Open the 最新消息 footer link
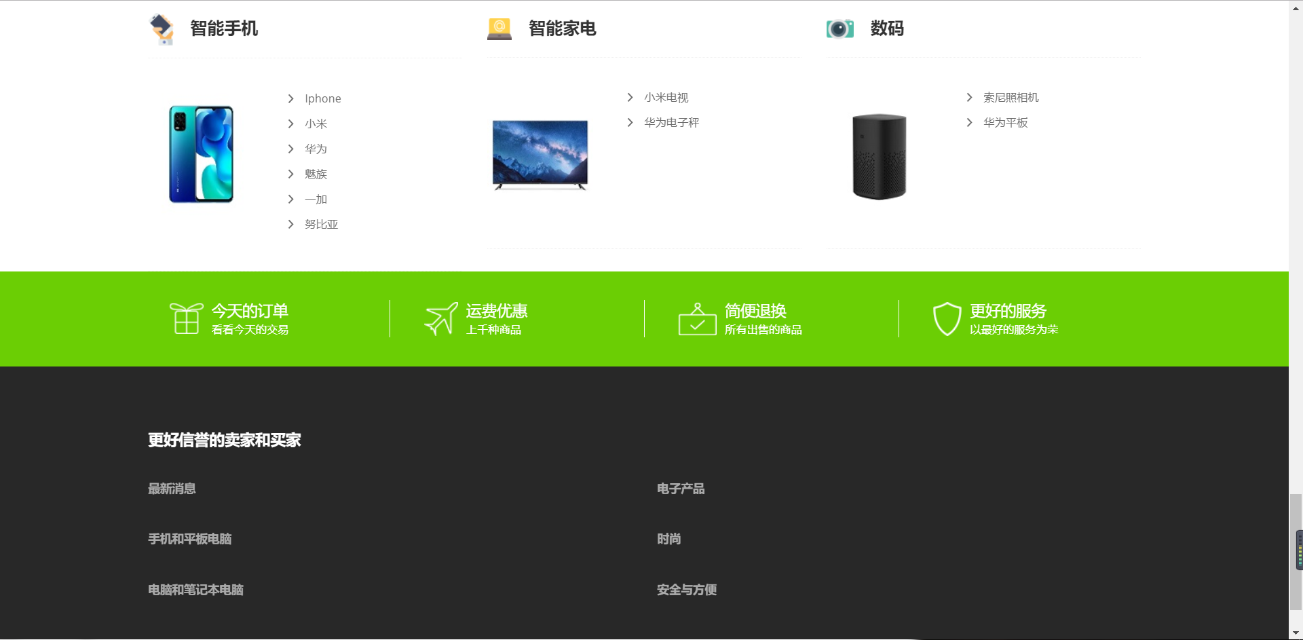This screenshot has height=640, width=1303. (172, 488)
